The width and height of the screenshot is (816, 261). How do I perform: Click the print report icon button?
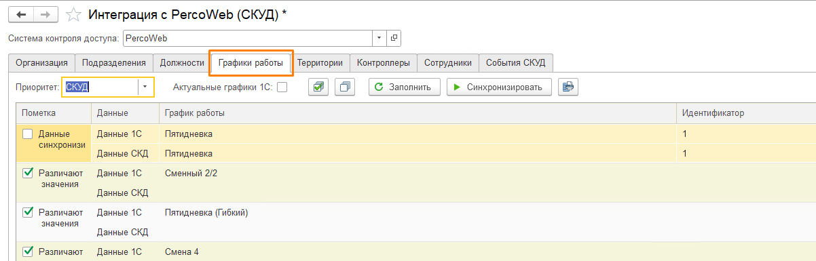568,87
